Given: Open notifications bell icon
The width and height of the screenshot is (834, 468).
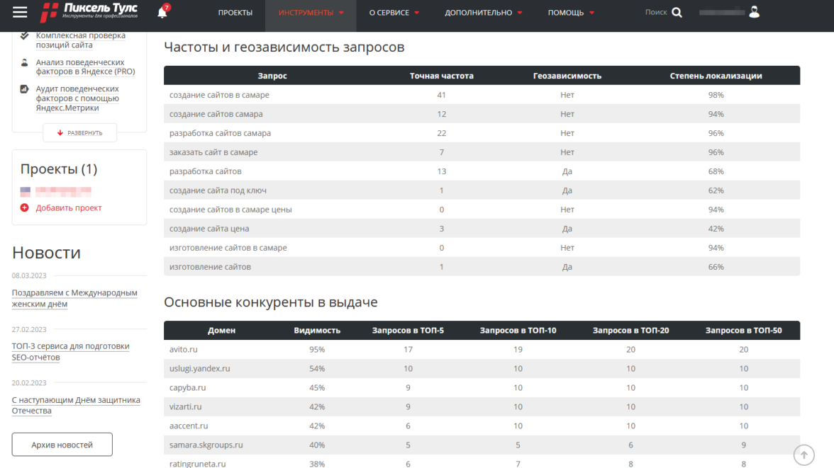Looking at the screenshot, I should point(163,12).
